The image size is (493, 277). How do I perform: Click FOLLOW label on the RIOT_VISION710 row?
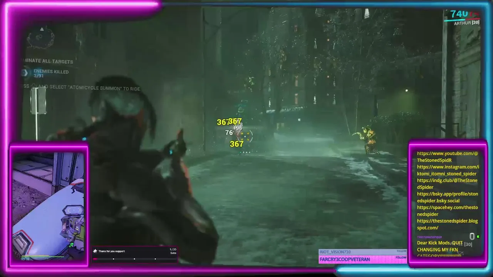401,251
